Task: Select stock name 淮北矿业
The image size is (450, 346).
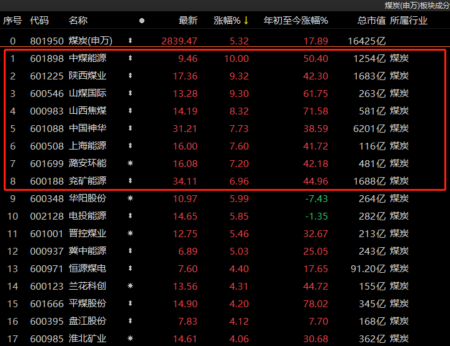Action: pos(87,339)
